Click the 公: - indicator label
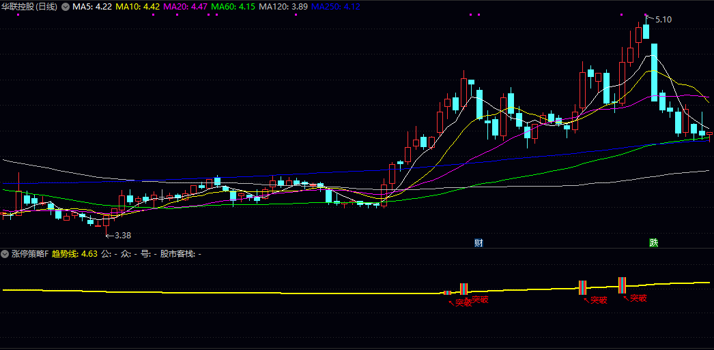 pyautogui.click(x=109, y=254)
